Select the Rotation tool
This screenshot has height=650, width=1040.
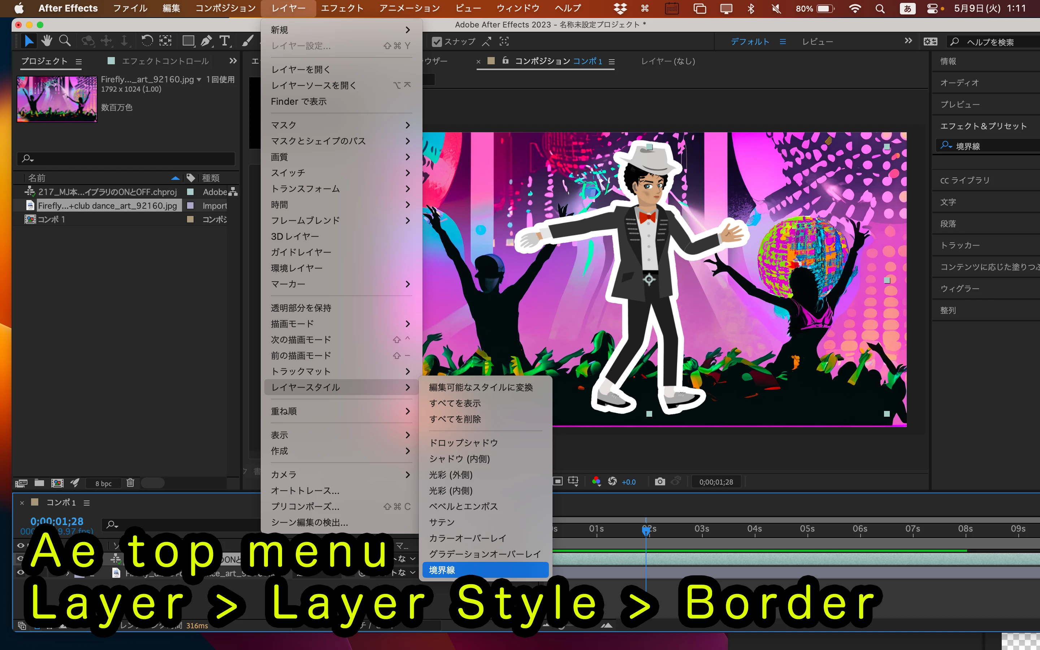click(147, 41)
